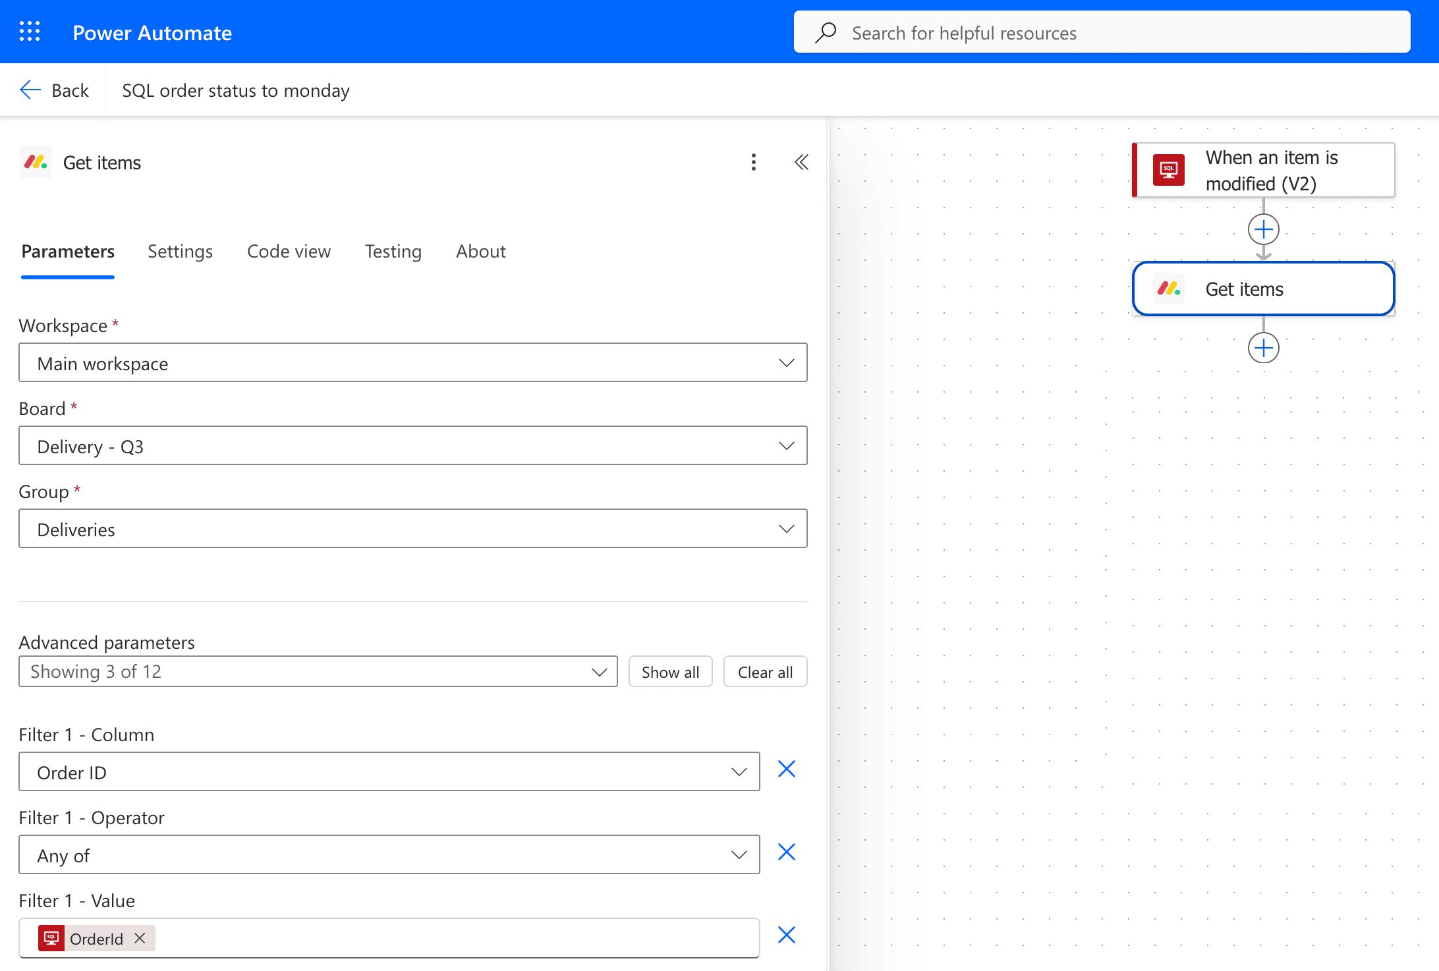1439x971 pixels.
Task: Click the monday icon on Get items card
Action: click(1169, 289)
